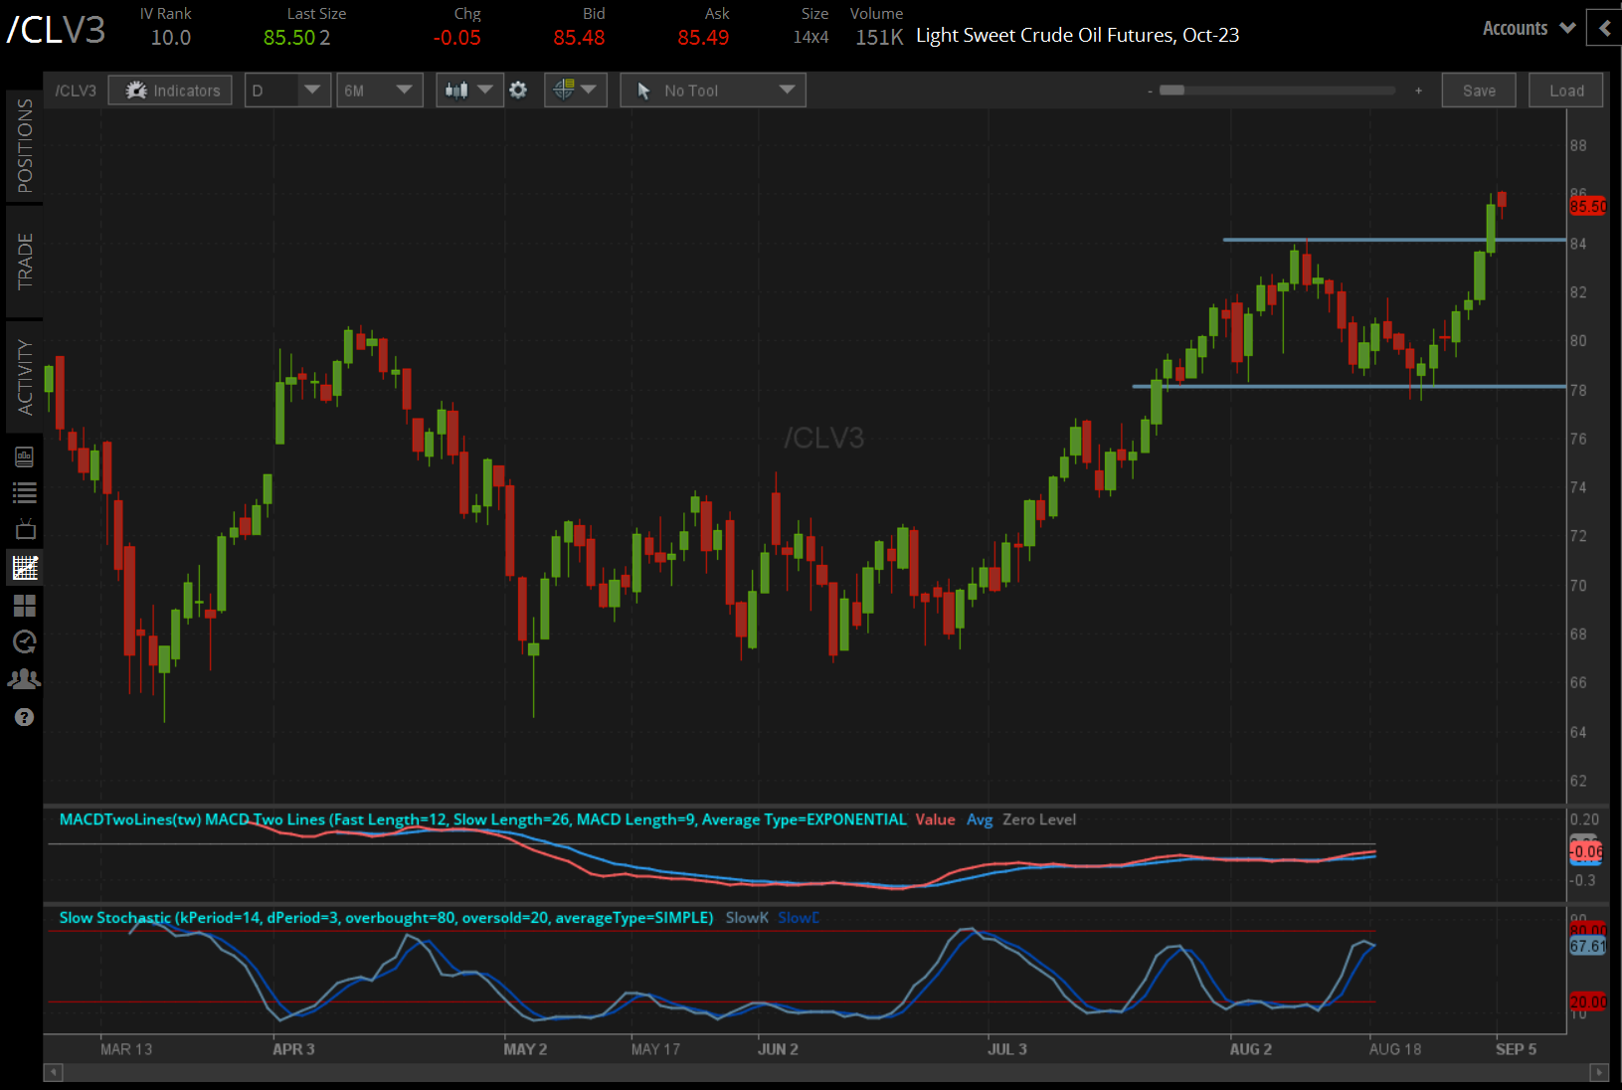Screen dimensions: 1622x1090
Task: Open the research report sidebar icon
Action: pos(25,456)
